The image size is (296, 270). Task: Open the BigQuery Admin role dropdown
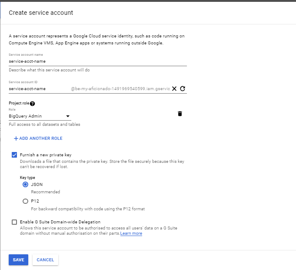point(40,116)
